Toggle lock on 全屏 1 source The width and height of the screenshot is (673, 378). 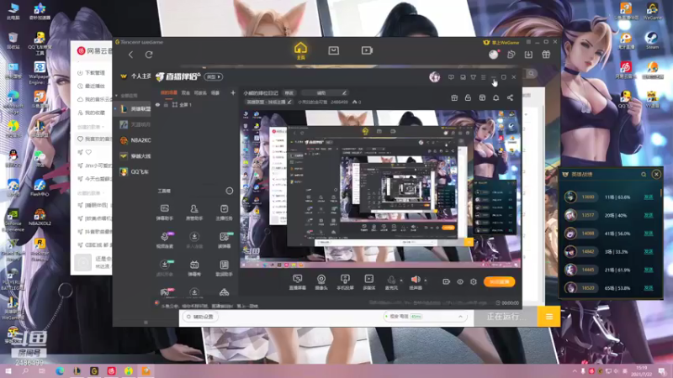(x=166, y=104)
